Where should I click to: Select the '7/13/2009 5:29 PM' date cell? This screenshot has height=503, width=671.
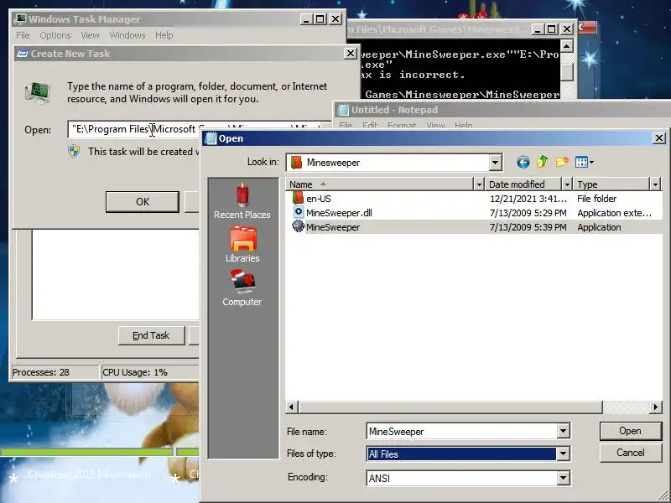point(528,213)
